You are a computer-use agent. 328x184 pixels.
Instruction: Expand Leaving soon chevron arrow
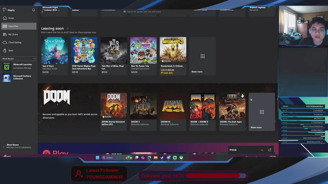tap(68, 28)
